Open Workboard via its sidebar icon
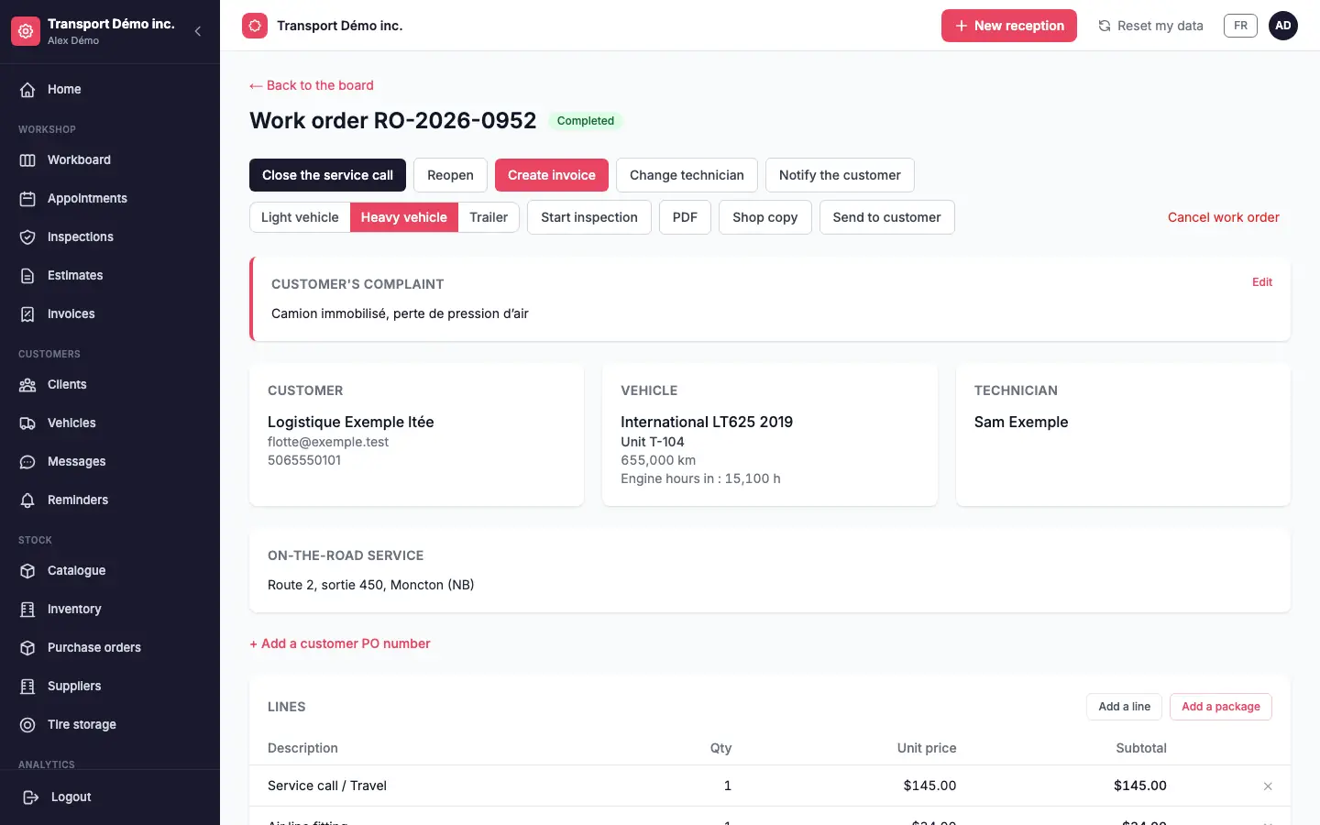Screen dimensions: 1320x825 tap(27, 160)
